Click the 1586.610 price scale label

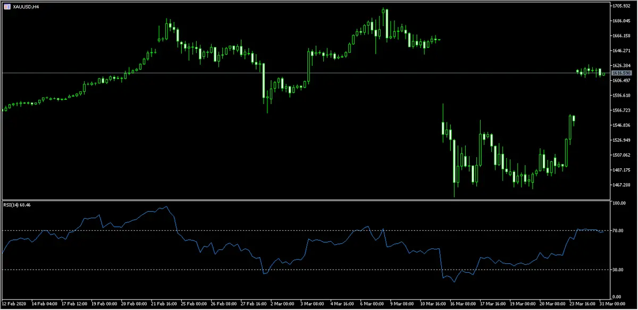[621, 96]
